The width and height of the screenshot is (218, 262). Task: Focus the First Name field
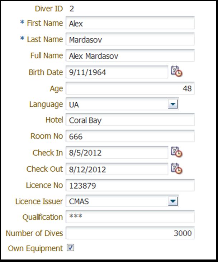pyautogui.click(x=130, y=23)
